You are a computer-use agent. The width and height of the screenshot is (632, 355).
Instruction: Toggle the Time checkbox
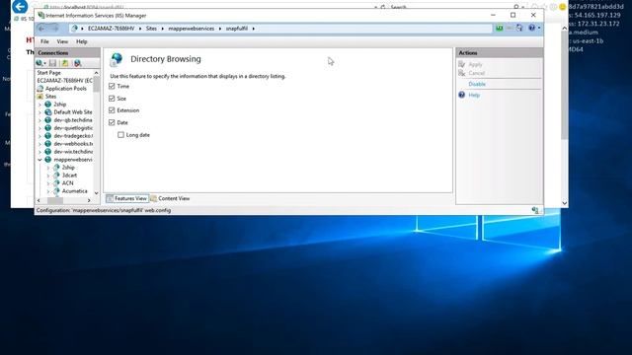click(112, 86)
